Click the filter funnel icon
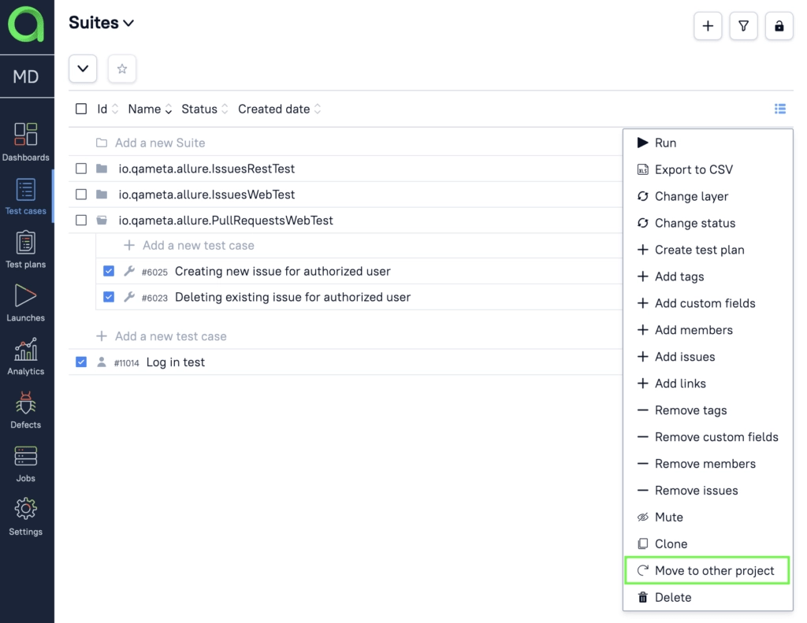The image size is (807, 623). pyautogui.click(x=743, y=26)
